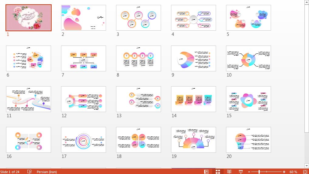The width and height of the screenshot is (309, 174).
Task: Select slide 8 numbered steps thumbnail
Action: 139,58
